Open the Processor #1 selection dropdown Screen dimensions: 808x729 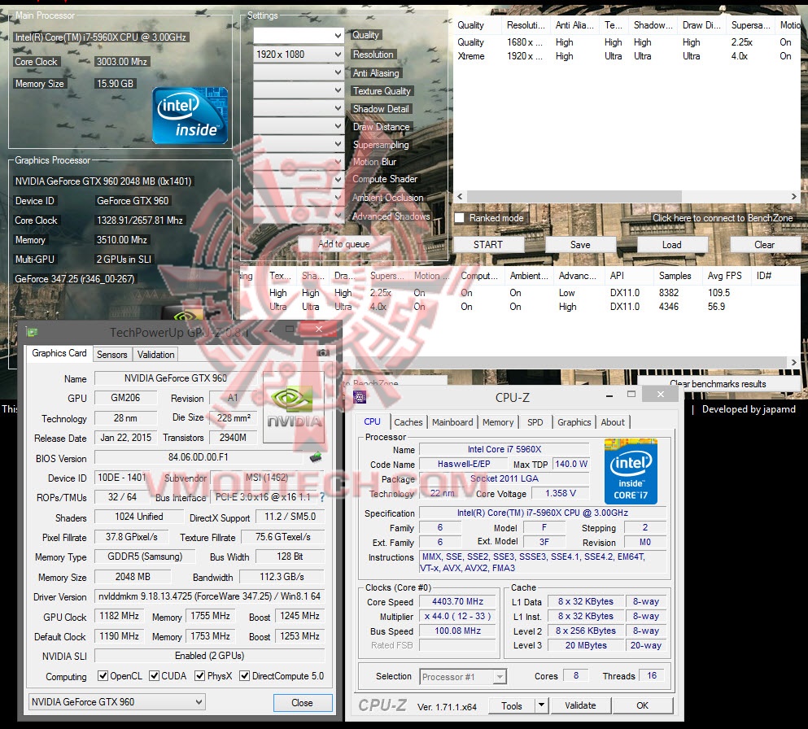(463, 676)
